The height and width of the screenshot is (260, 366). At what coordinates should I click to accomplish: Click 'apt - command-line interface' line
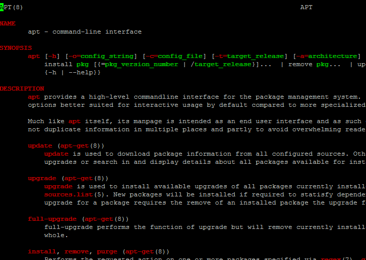[85, 32]
